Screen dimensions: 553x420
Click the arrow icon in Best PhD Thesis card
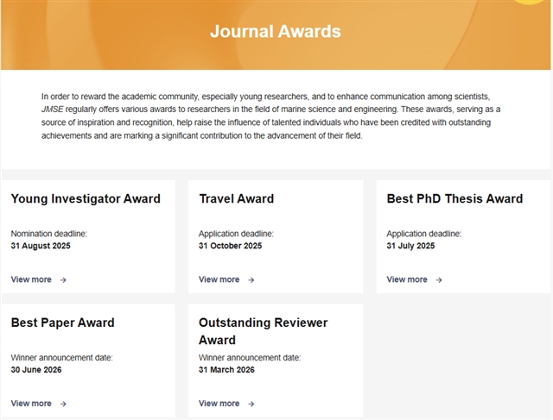439,279
